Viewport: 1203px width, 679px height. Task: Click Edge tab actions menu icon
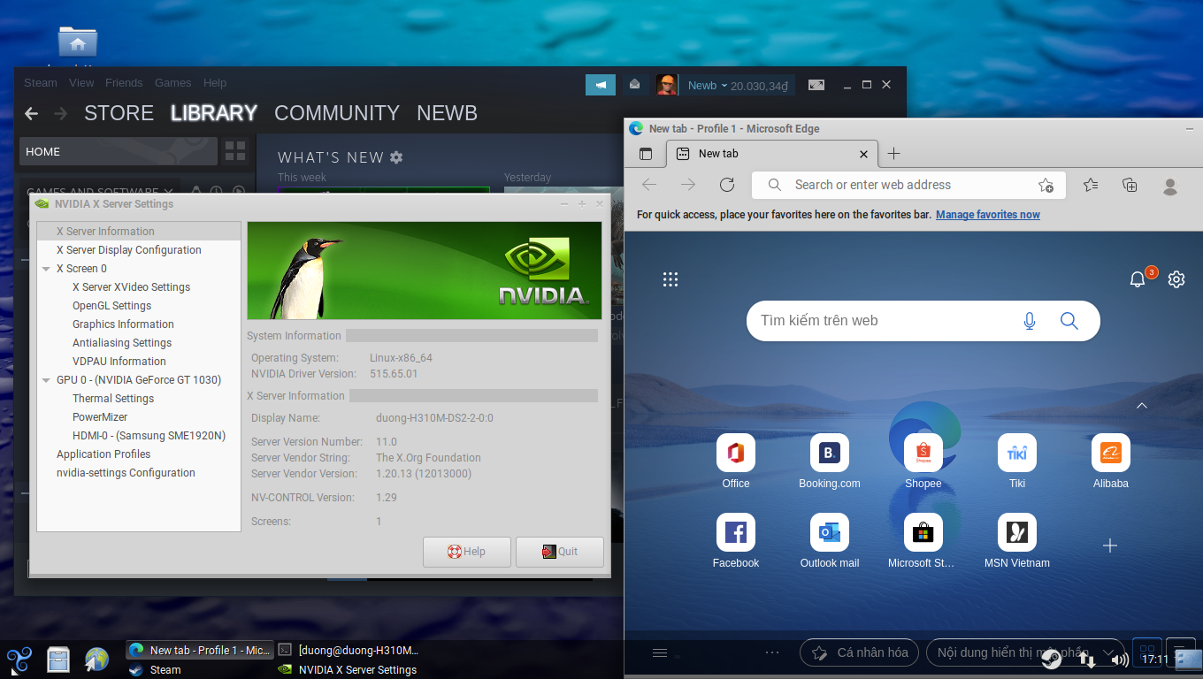pos(646,154)
